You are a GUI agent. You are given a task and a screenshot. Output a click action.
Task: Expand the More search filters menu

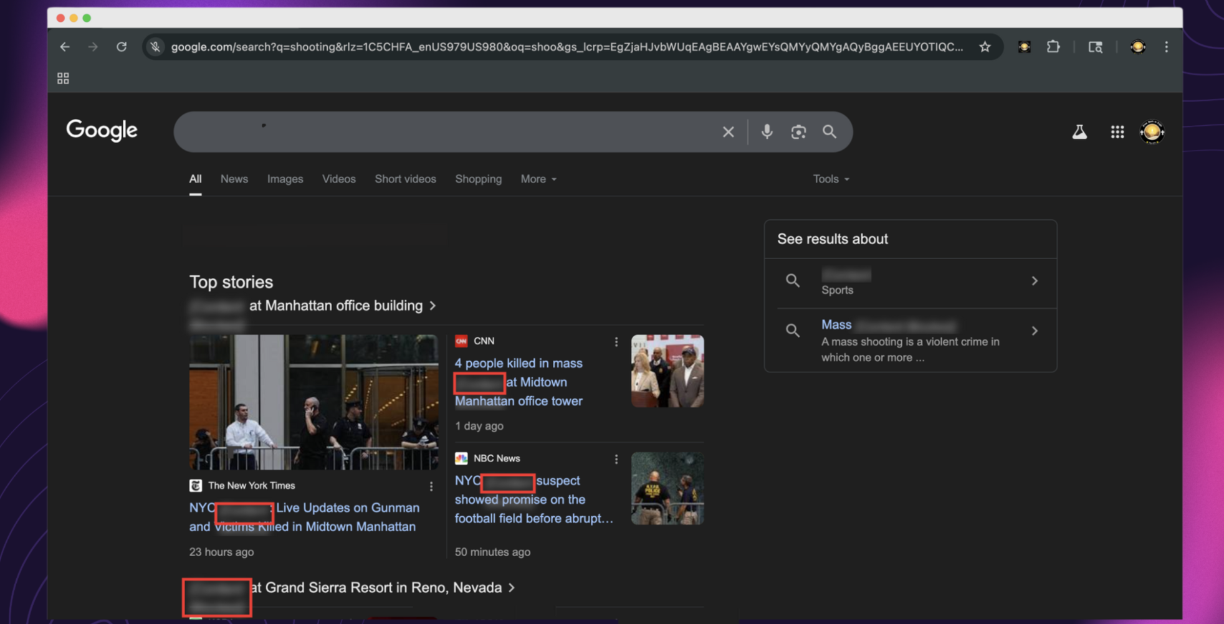pyautogui.click(x=538, y=179)
